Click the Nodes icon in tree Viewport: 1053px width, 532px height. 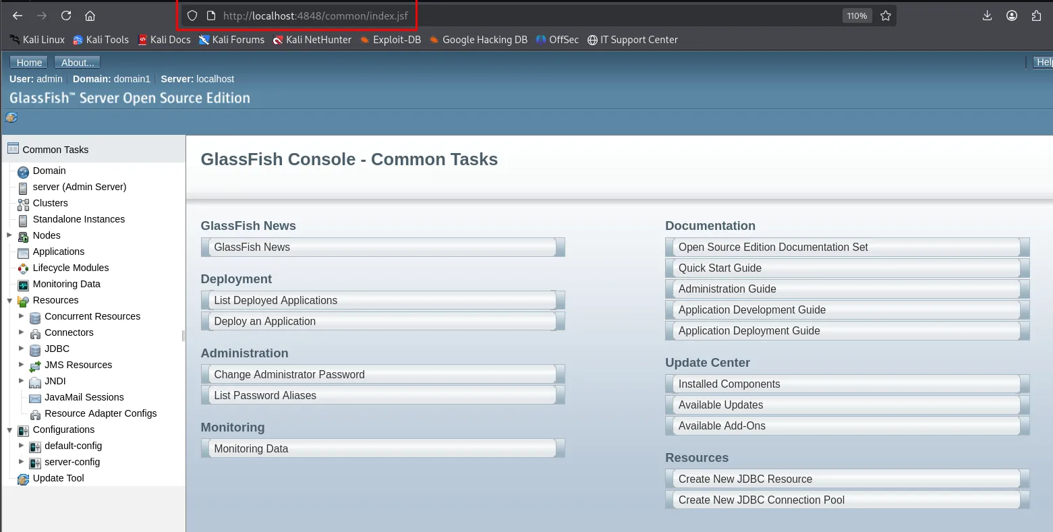(23, 236)
